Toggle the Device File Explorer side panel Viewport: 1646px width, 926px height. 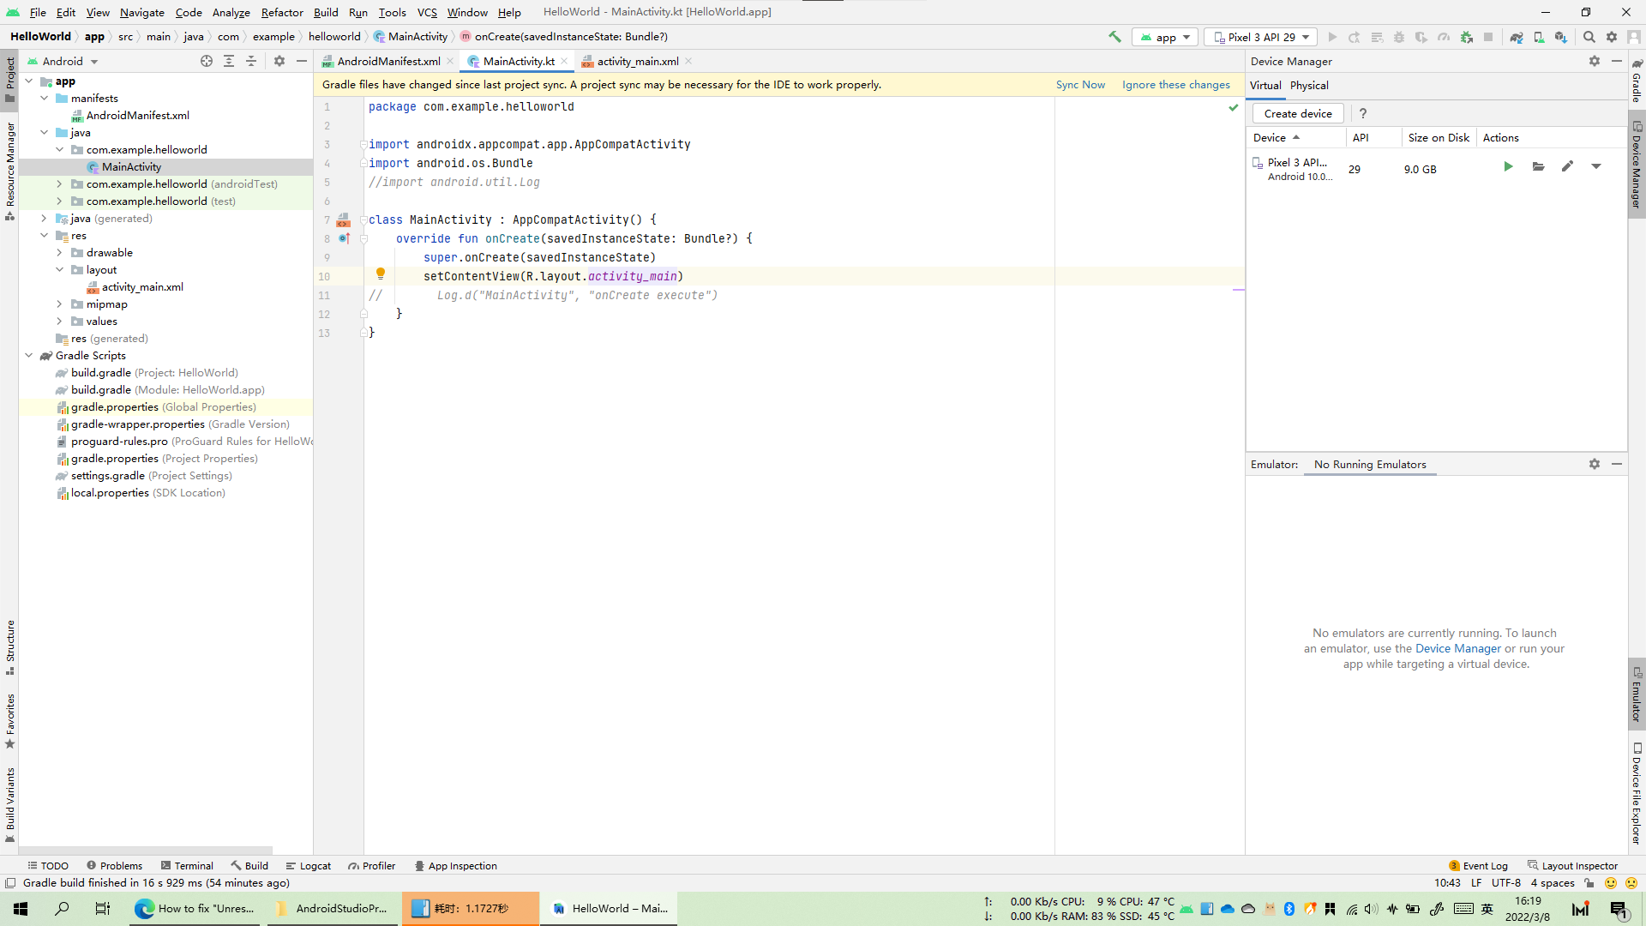1637,794
